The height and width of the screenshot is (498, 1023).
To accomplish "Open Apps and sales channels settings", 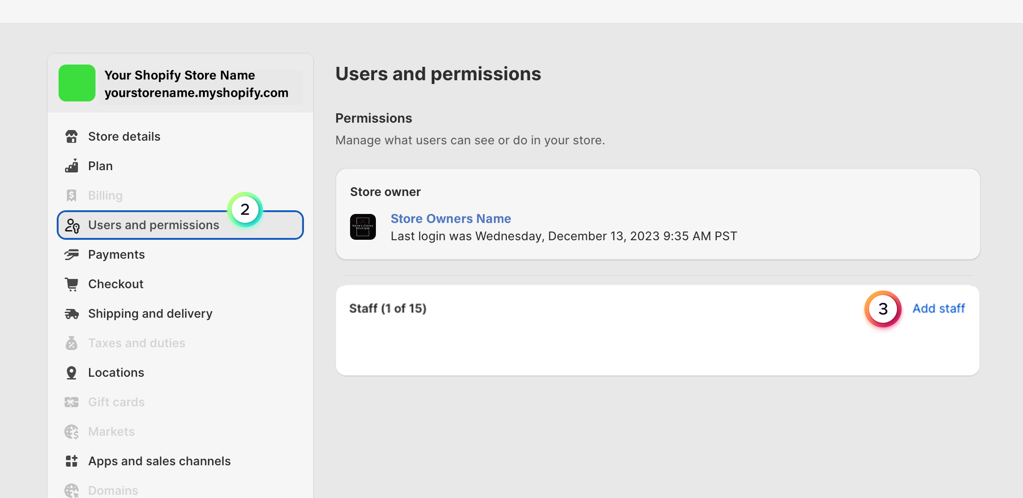I will pyautogui.click(x=180, y=461).
